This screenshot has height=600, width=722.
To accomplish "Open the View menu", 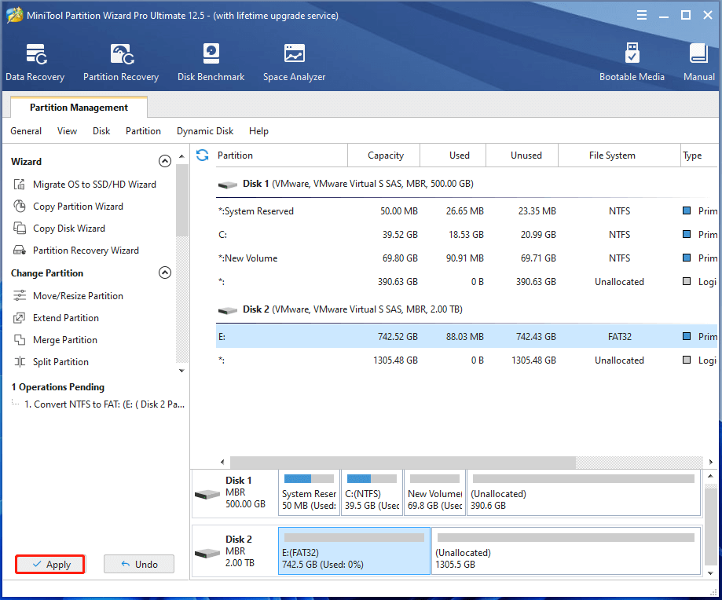I will [x=68, y=131].
